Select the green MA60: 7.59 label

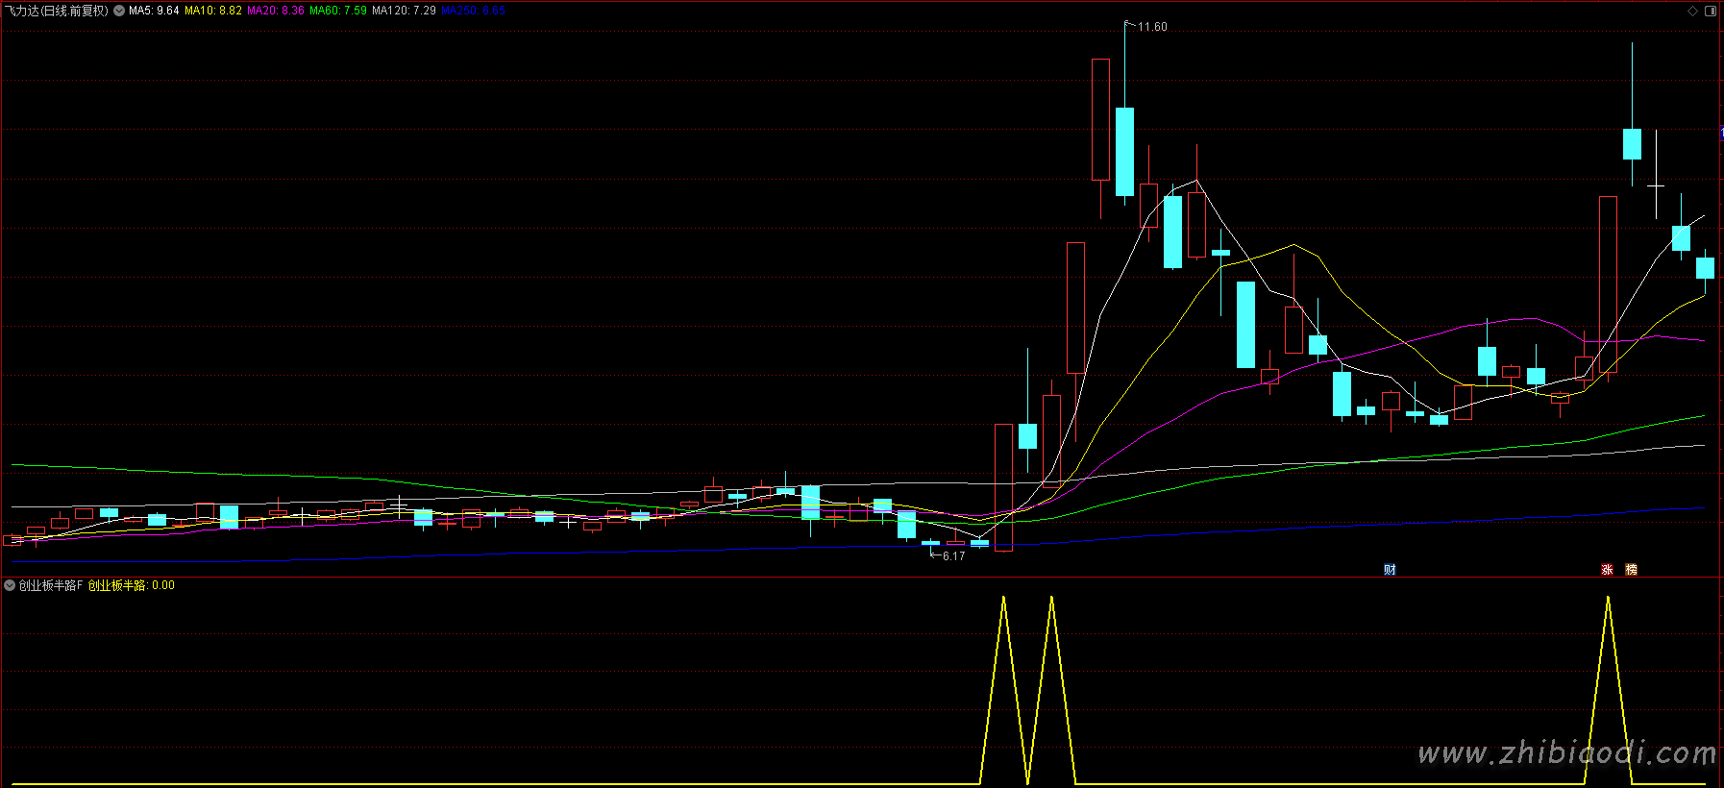(x=338, y=11)
